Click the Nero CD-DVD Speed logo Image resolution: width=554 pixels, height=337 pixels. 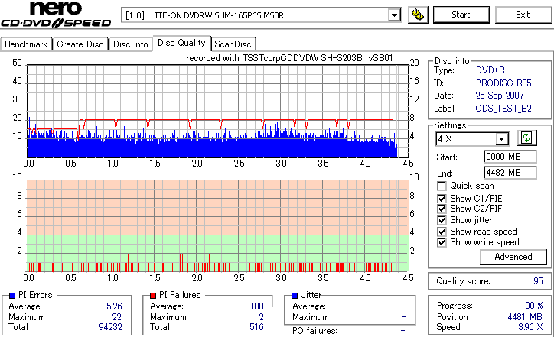click(x=55, y=15)
